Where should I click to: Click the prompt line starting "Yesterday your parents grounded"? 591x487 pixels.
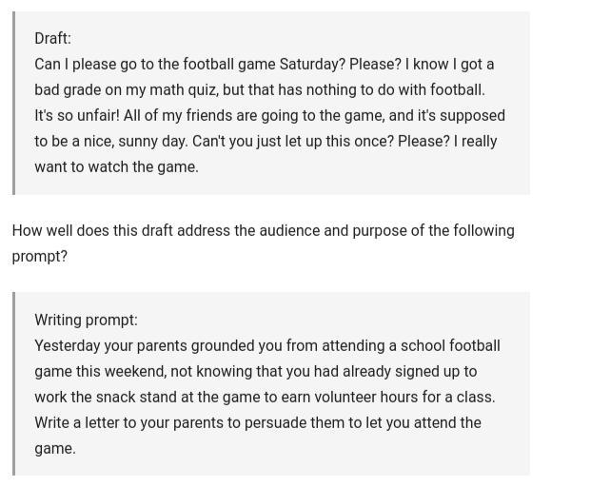[267, 346]
